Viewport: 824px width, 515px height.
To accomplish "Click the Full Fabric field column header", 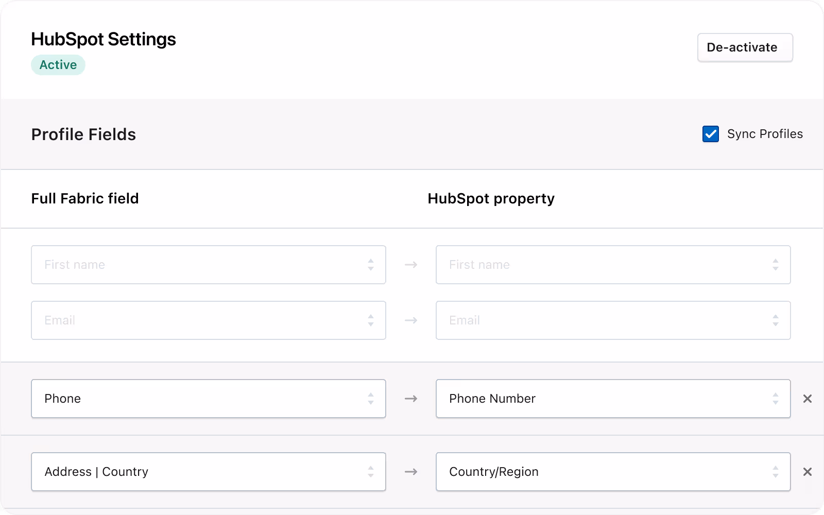I will pos(85,199).
